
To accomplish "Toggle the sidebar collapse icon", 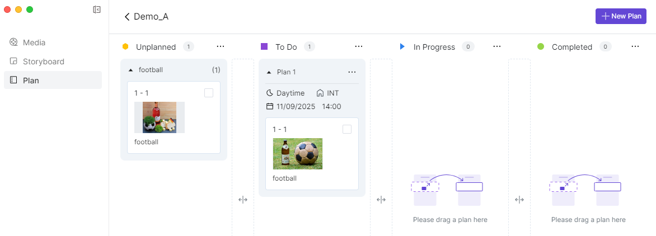I will (97, 10).
